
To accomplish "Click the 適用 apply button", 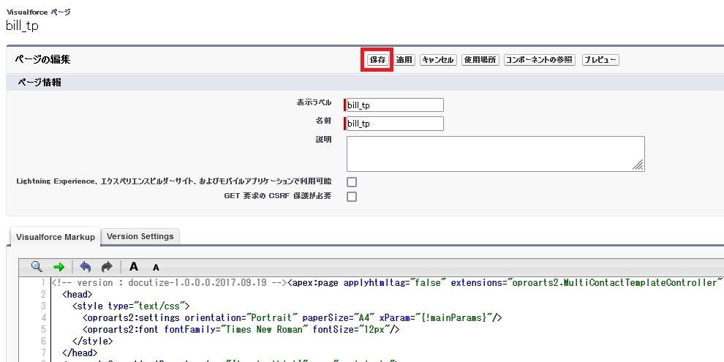I will [404, 60].
